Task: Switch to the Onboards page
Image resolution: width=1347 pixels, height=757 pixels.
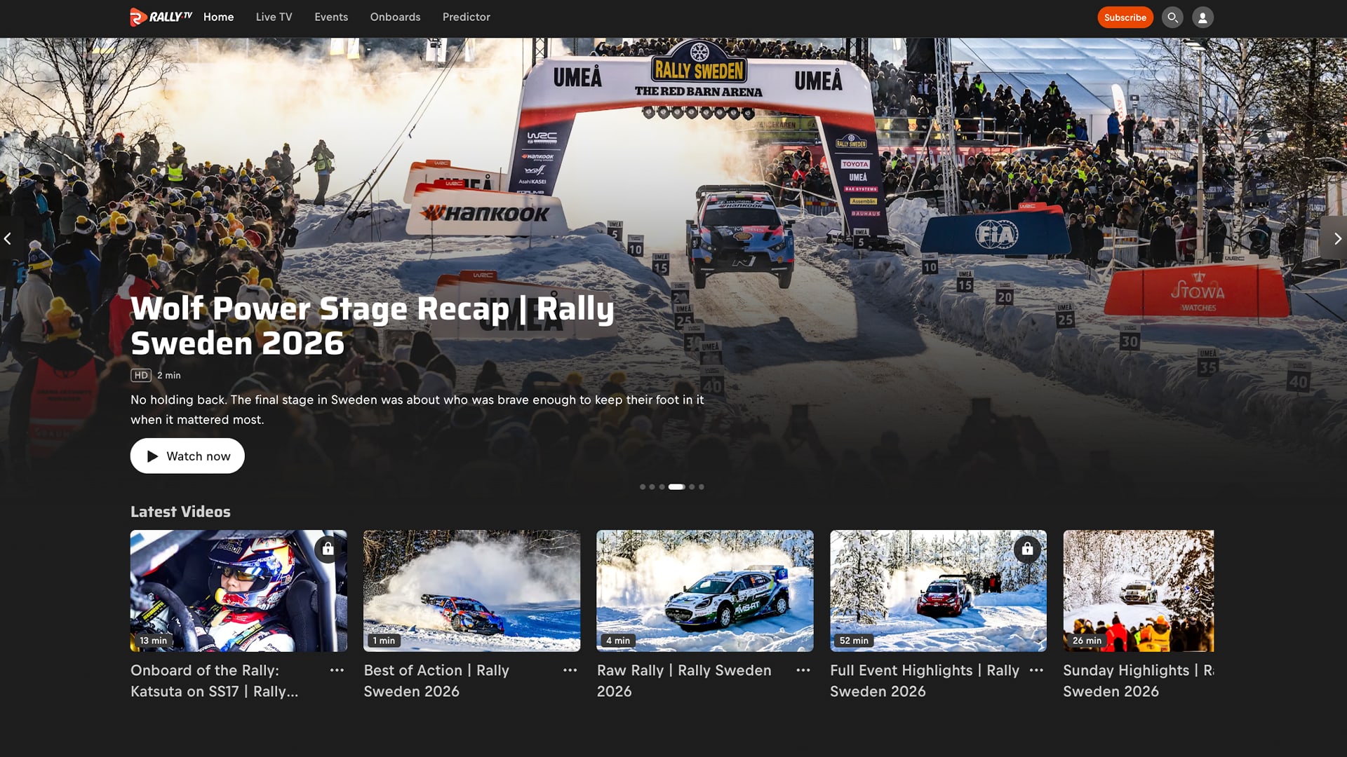Action: tap(395, 17)
